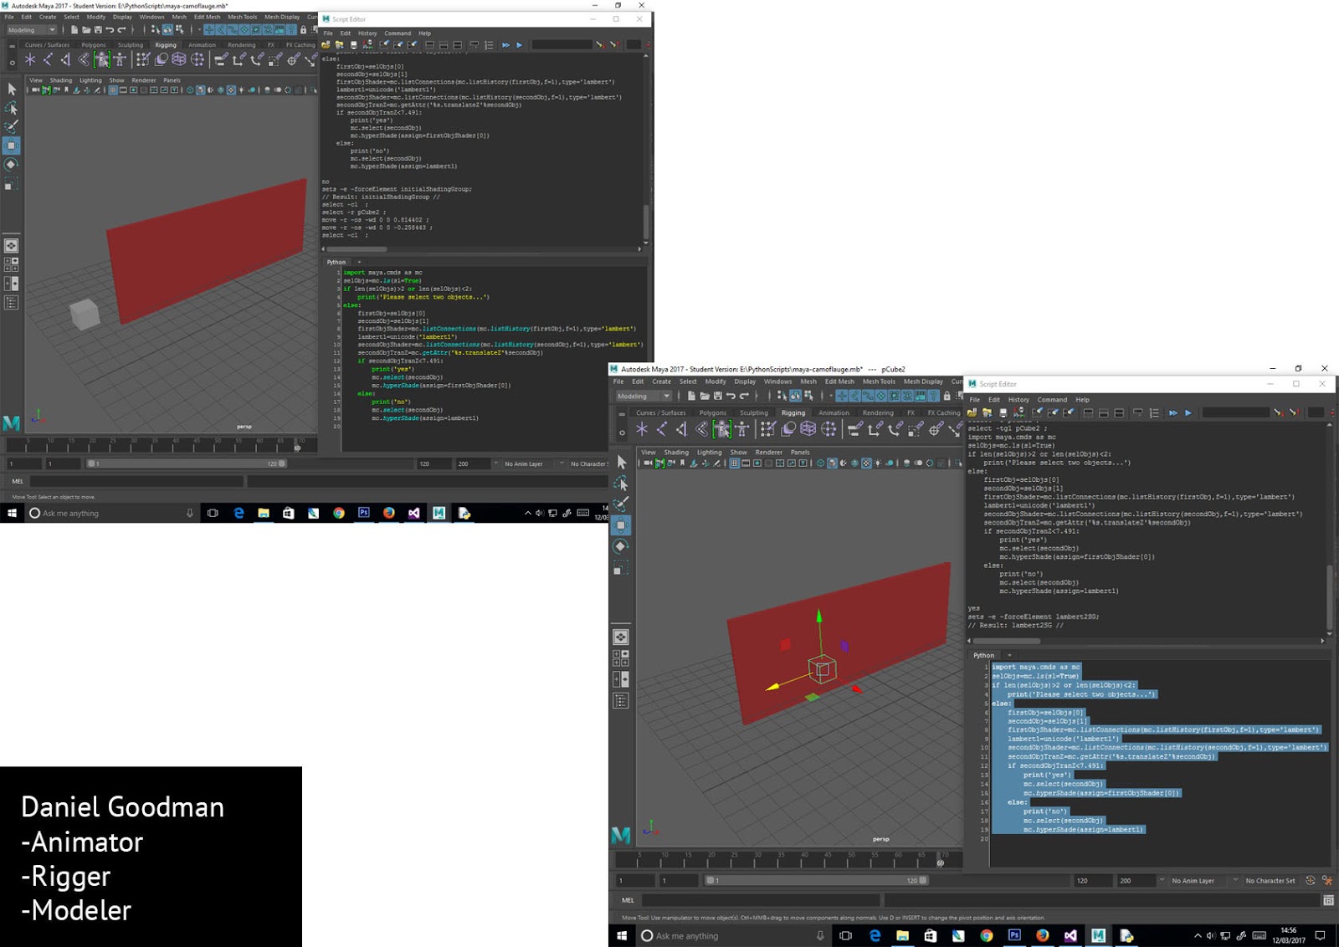Open Windows menu in bottom-right Maya
The width and height of the screenshot is (1339, 947).
[777, 381]
